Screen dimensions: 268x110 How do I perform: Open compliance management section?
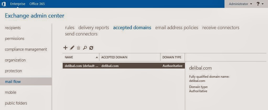(x=26, y=49)
